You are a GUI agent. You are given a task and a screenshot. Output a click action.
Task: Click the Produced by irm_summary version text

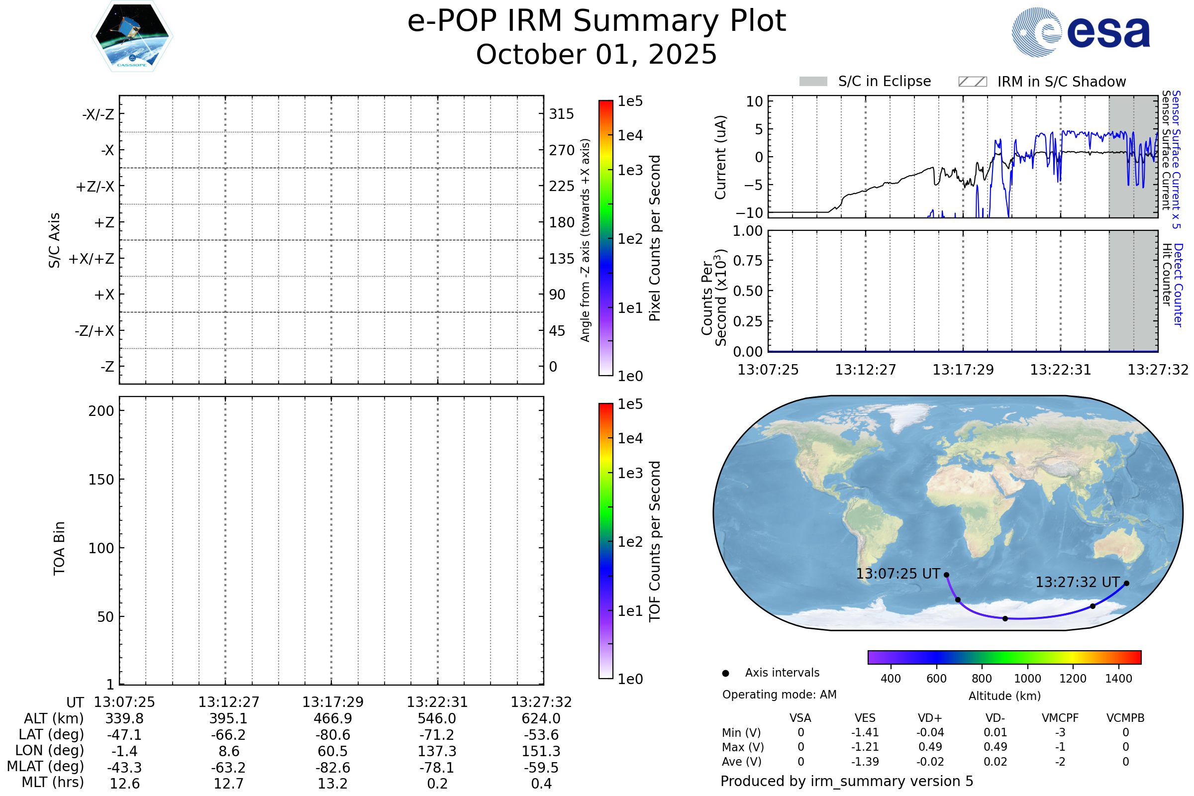coord(846,781)
